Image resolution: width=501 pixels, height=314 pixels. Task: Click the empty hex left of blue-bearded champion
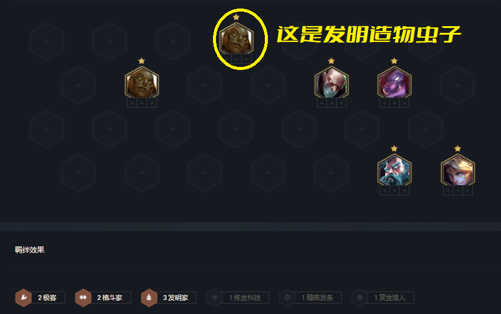(x=331, y=173)
